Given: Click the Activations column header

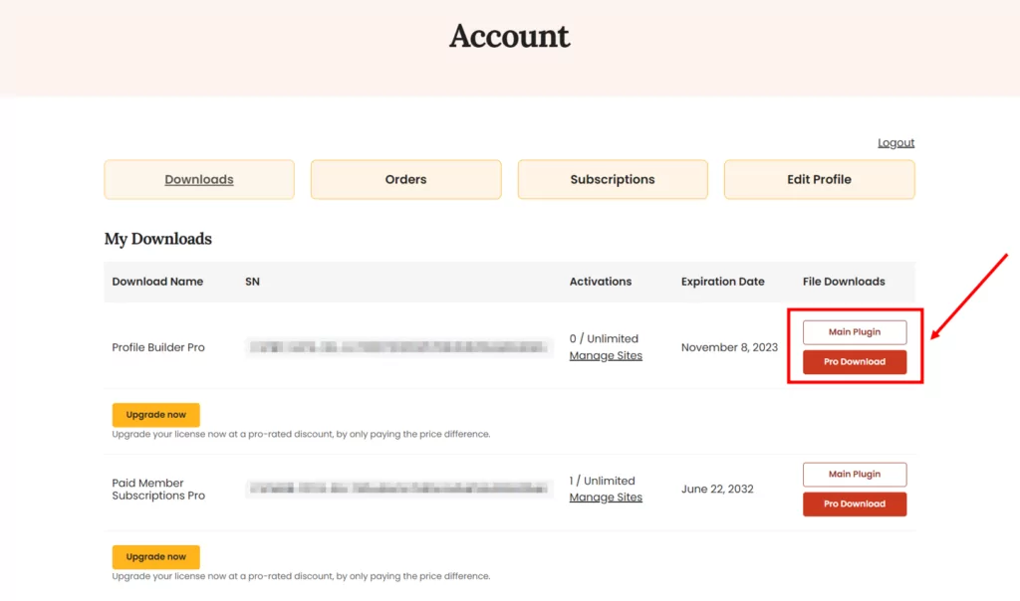Looking at the screenshot, I should (601, 282).
